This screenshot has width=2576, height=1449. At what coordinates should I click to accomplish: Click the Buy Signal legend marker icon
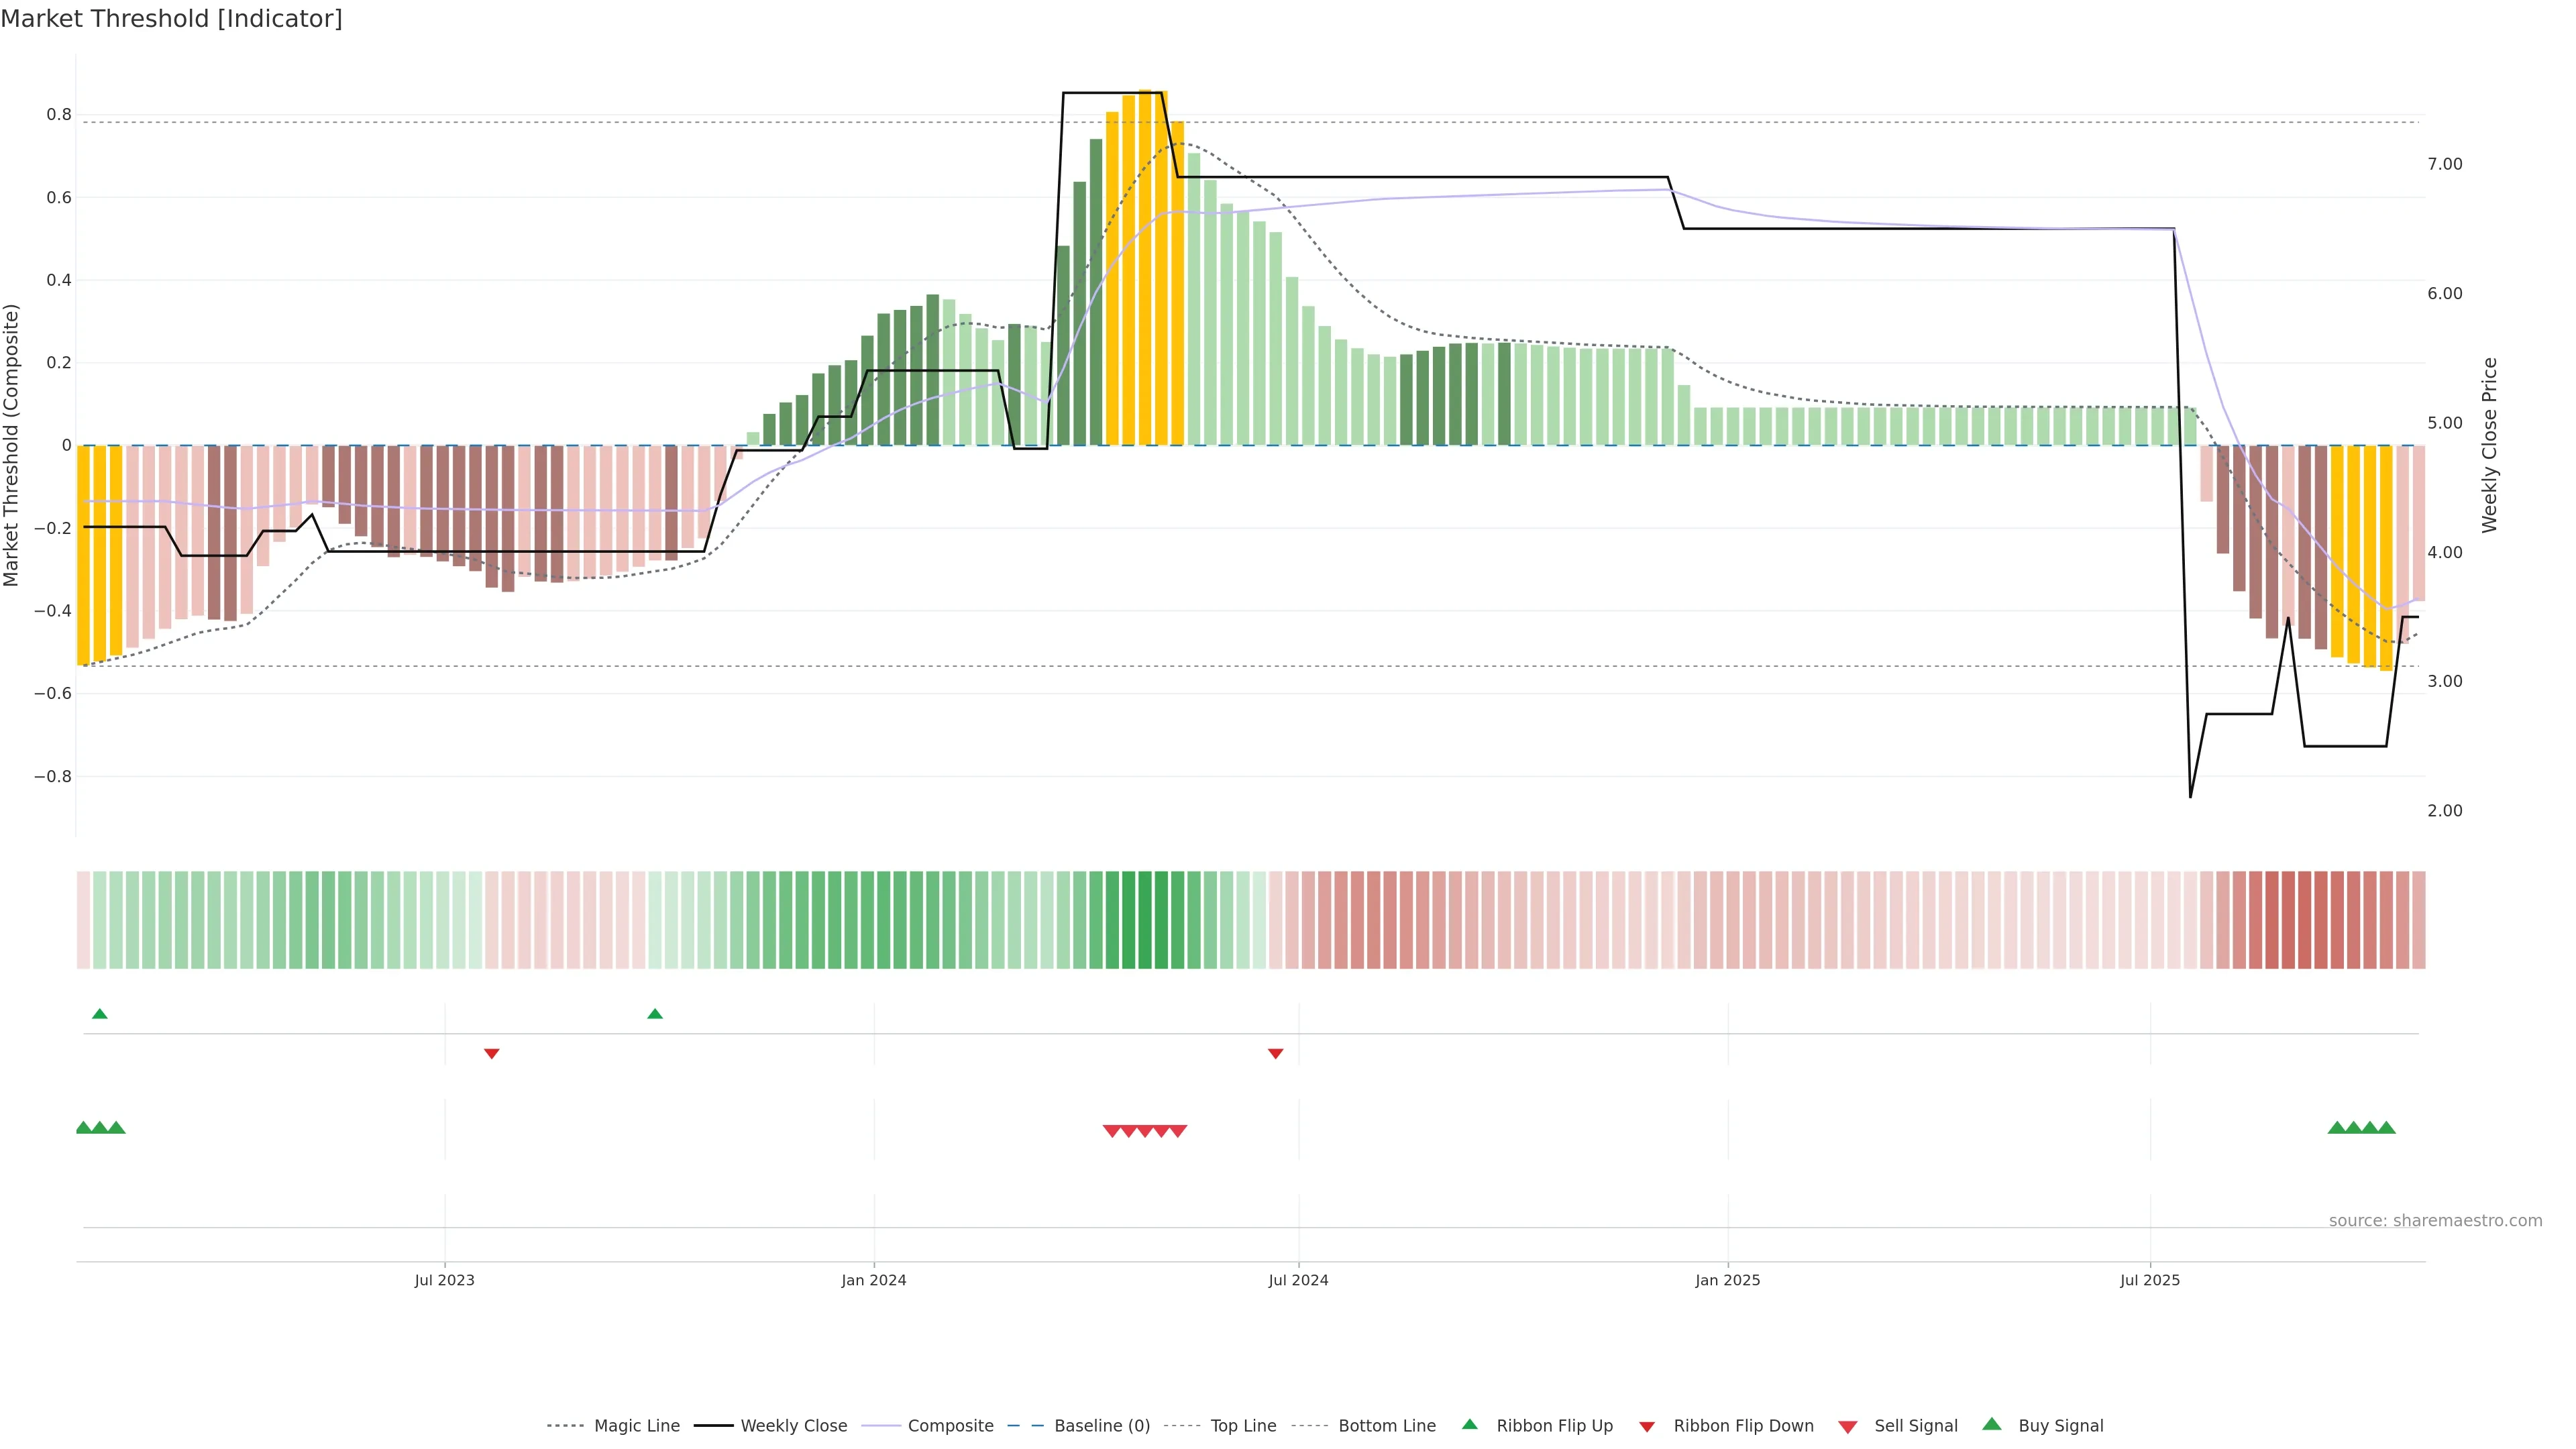point(1991,1424)
